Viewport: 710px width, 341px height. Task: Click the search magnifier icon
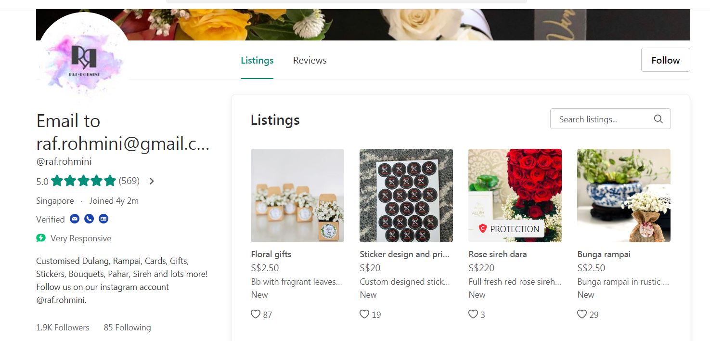coord(658,119)
